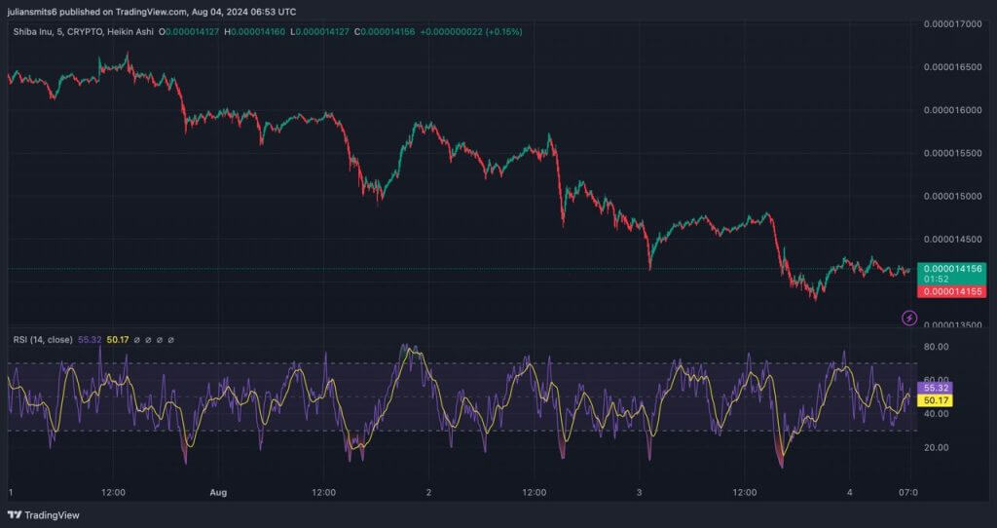Click the day 2 label on time axis
This screenshot has width=997, height=528.
point(428,492)
